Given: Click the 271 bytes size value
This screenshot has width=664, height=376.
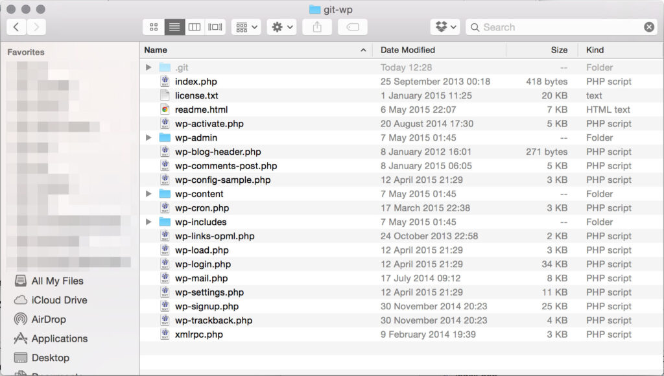Looking at the screenshot, I should click(x=547, y=152).
